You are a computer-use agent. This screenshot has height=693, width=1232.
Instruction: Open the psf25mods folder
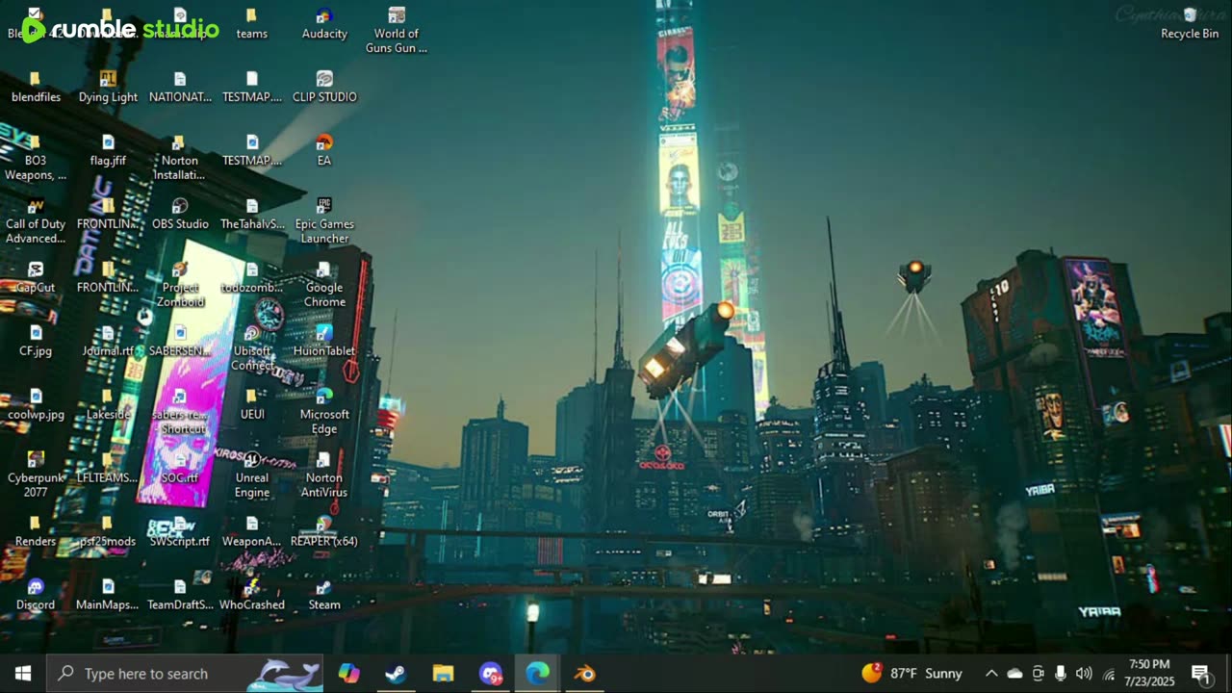click(108, 531)
